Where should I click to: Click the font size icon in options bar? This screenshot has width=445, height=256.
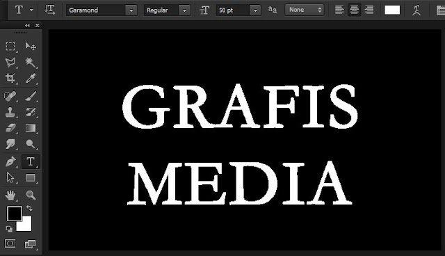tap(204, 10)
